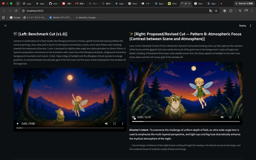Switch to the GitHub osin3 tab
256x160 pixels.
(x=54, y=3)
